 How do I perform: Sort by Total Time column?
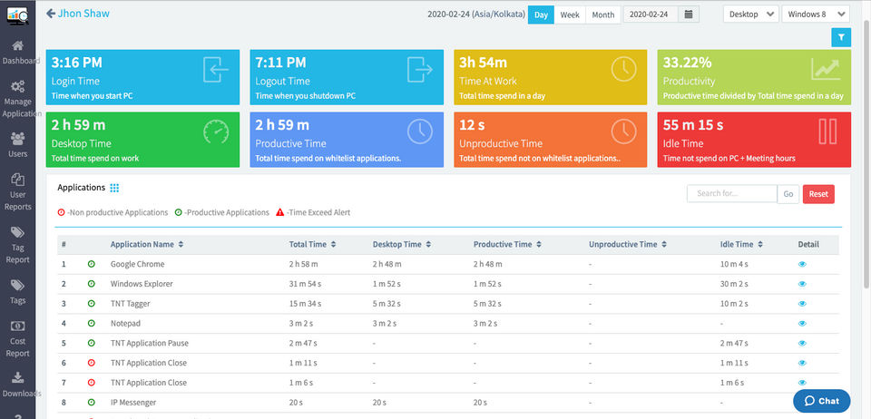pyautogui.click(x=312, y=244)
